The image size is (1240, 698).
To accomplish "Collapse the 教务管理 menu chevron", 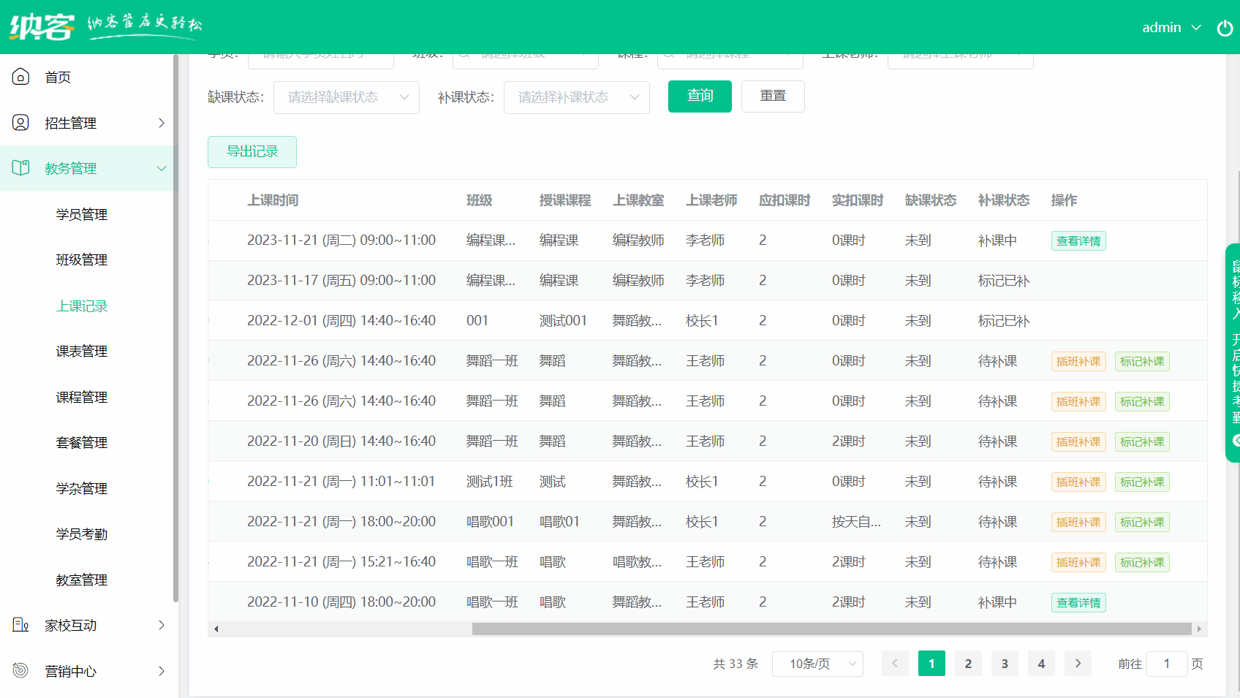I will click(x=162, y=169).
